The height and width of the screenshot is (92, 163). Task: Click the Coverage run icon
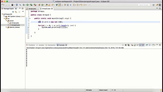pyautogui.click(x=31, y=5)
